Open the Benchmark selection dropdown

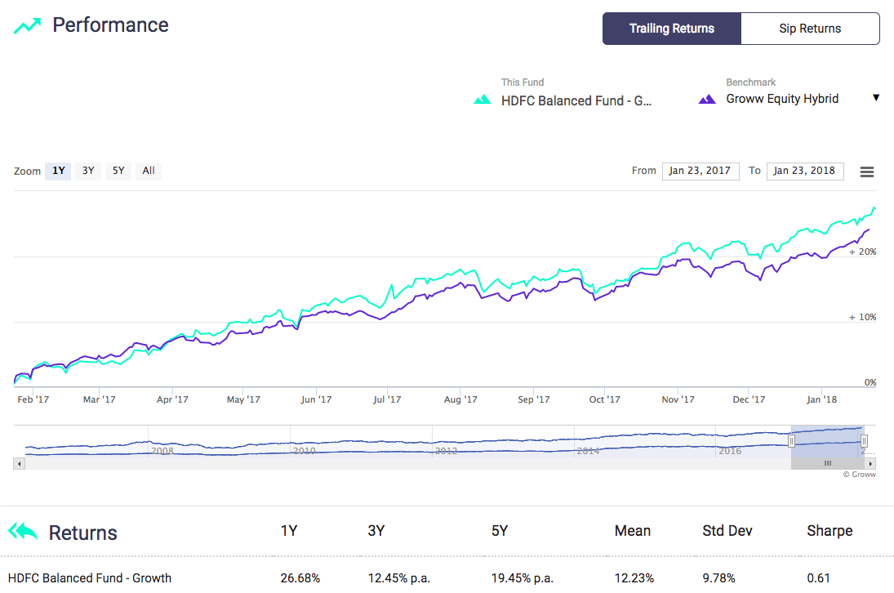pos(876,97)
